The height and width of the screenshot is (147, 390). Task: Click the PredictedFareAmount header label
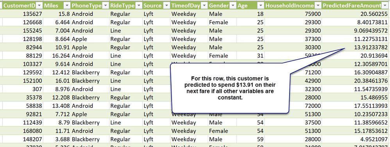[352, 5]
